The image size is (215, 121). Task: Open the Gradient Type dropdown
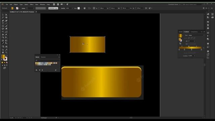click(x=196, y=35)
